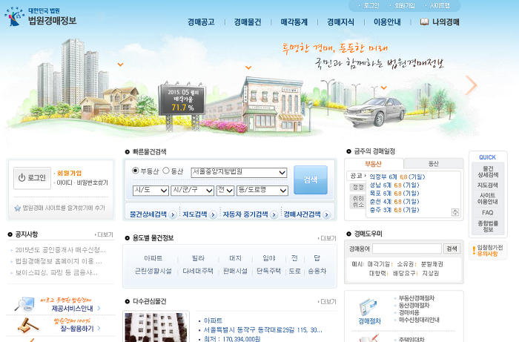Screen dimensions: 519x342
Task: Click QUICK menu 물건상세검색
Action: [x=488, y=171]
